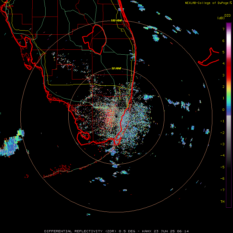Pick the purple top of the color bar
This screenshot has width=233, height=233.
(229, 25)
